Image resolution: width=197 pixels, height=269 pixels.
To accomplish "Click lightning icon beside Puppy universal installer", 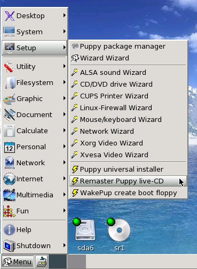I will coord(75,170).
